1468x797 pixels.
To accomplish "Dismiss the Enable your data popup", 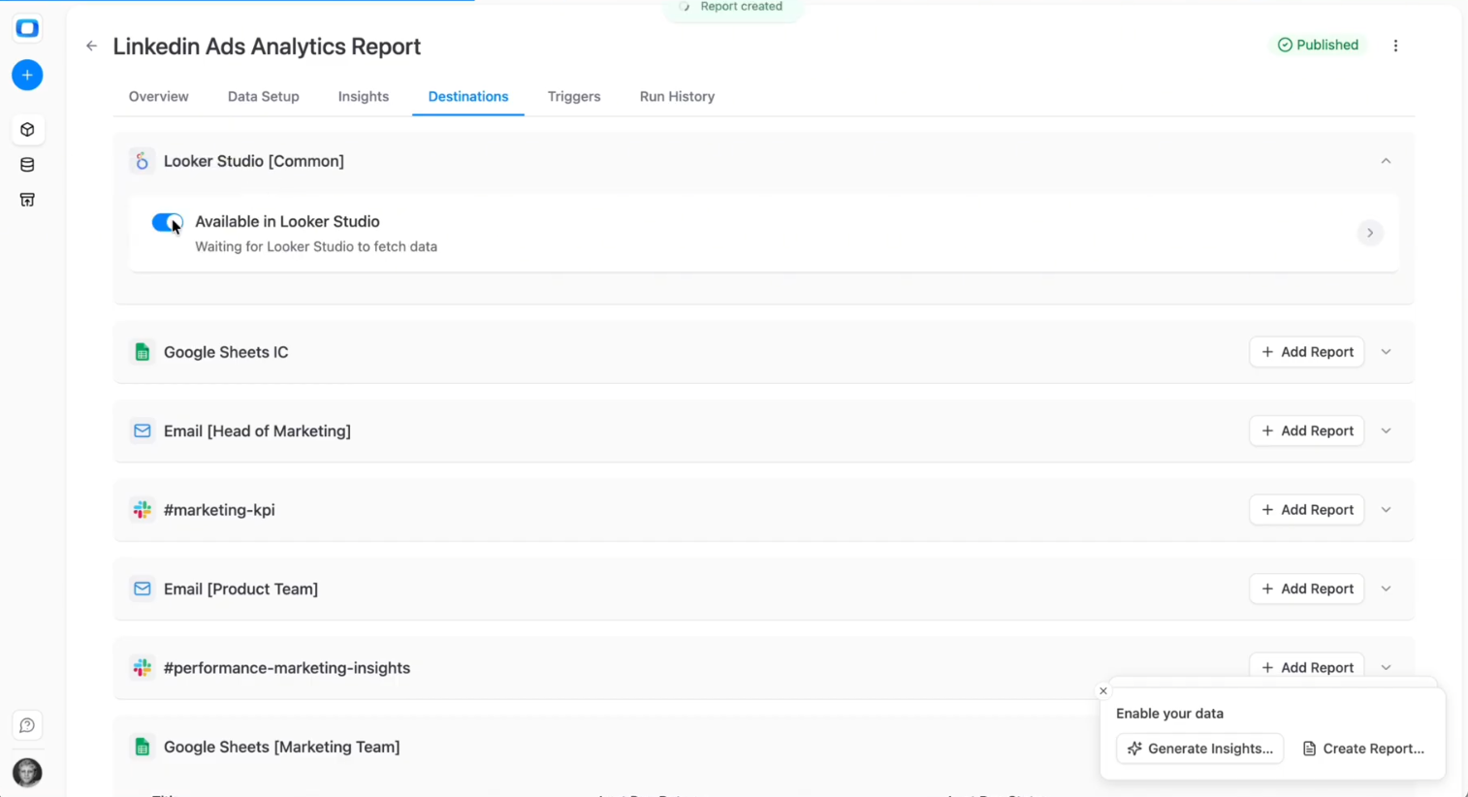I will click(x=1102, y=690).
